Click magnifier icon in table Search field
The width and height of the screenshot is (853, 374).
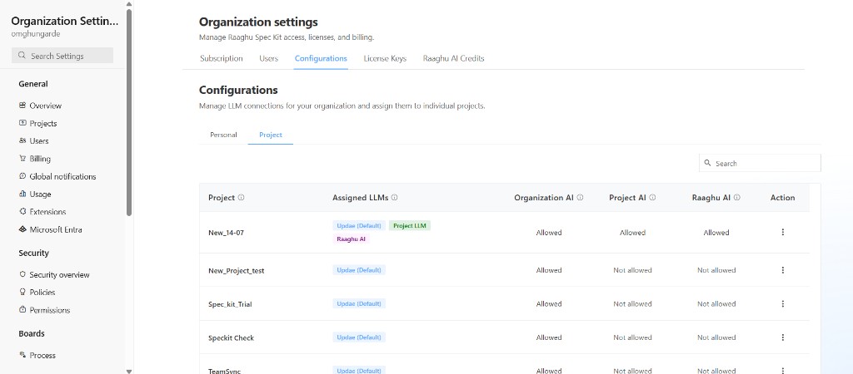point(708,163)
